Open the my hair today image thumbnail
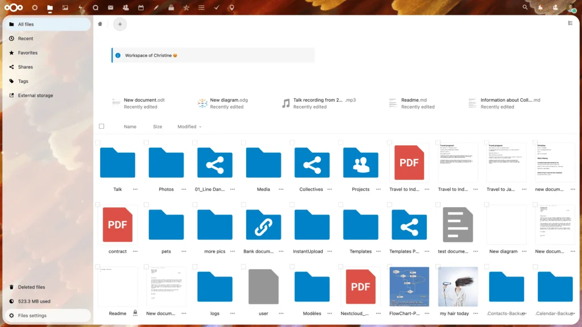Viewport: 582px width, 327px height. pos(458,287)
